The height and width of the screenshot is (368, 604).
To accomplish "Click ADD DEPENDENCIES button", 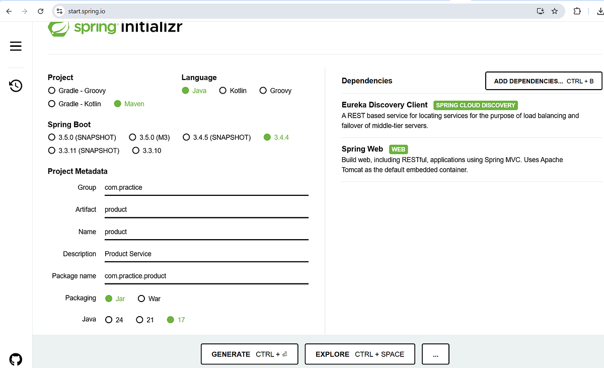I will click(x=544, y=81).
